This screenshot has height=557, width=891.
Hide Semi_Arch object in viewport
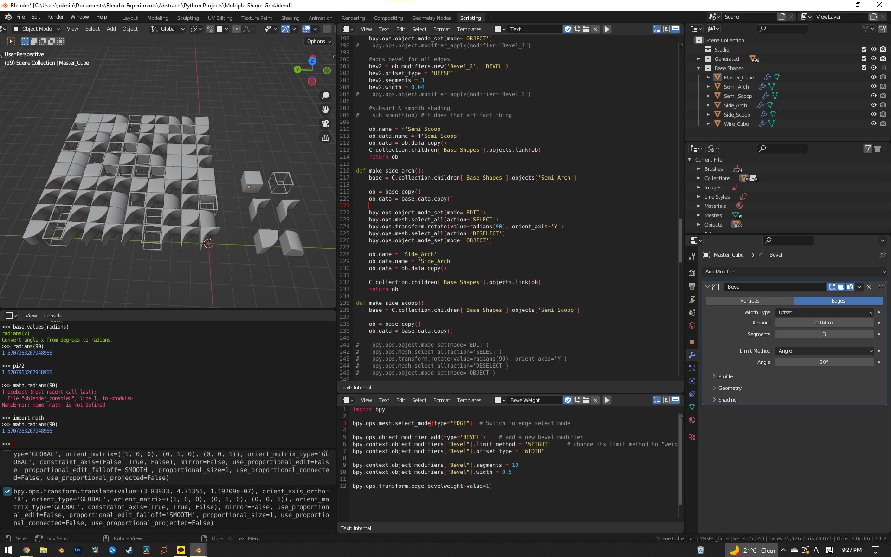point(873,87)
